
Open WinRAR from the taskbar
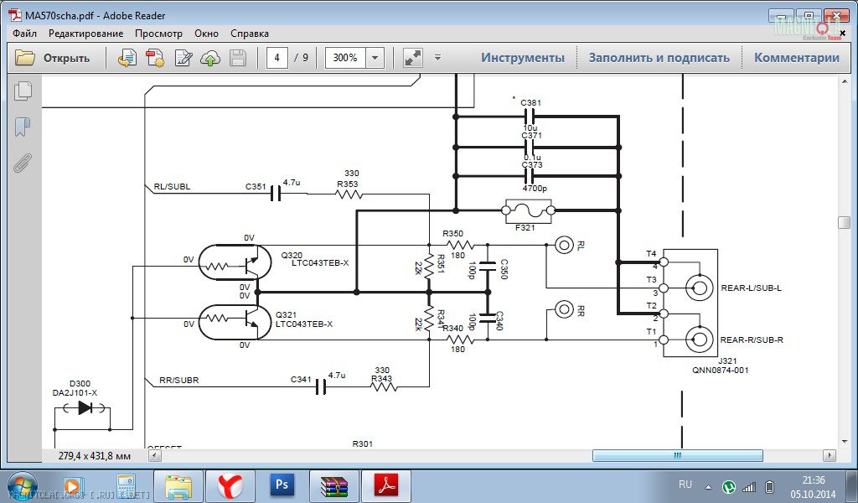pos(334,486)
